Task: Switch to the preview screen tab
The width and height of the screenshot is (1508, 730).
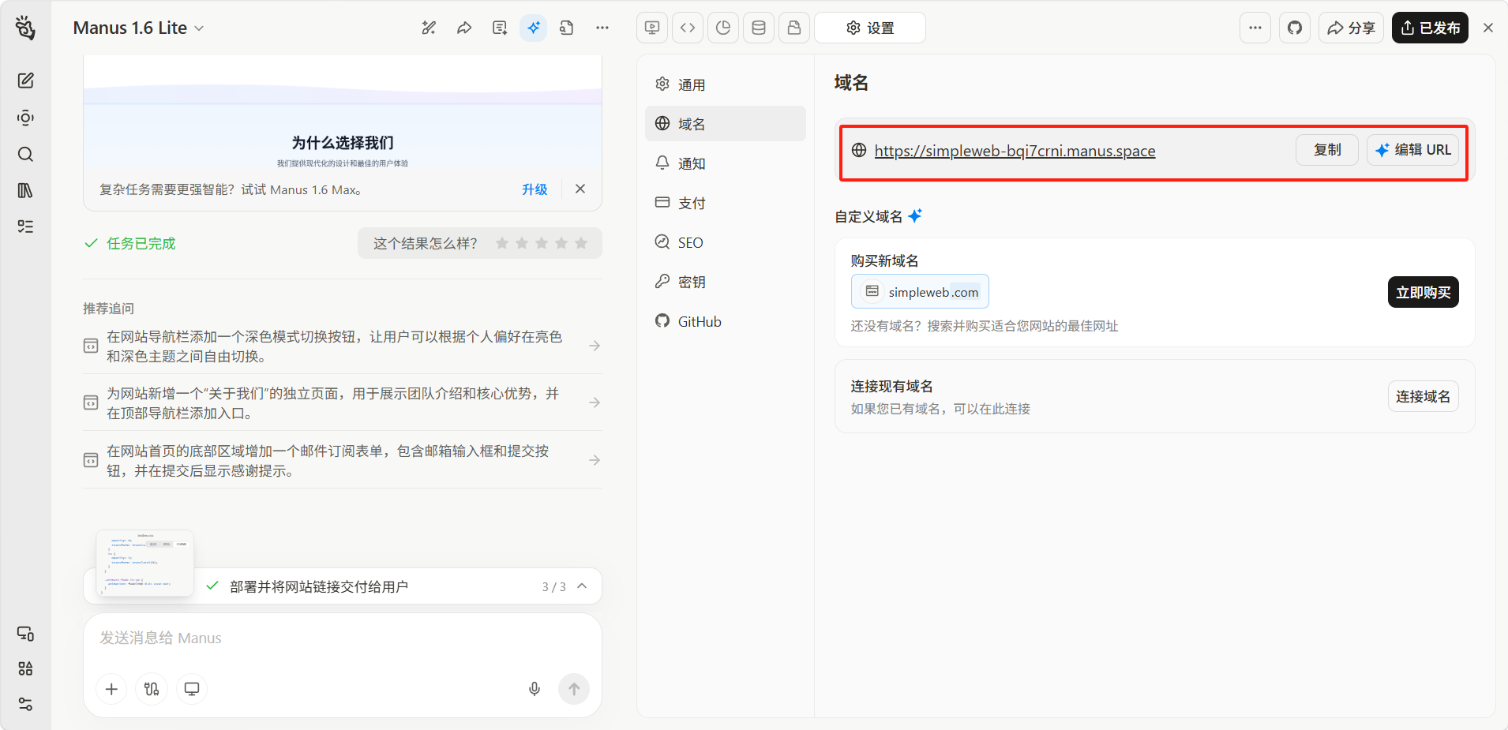Action: tap(652, 28)
